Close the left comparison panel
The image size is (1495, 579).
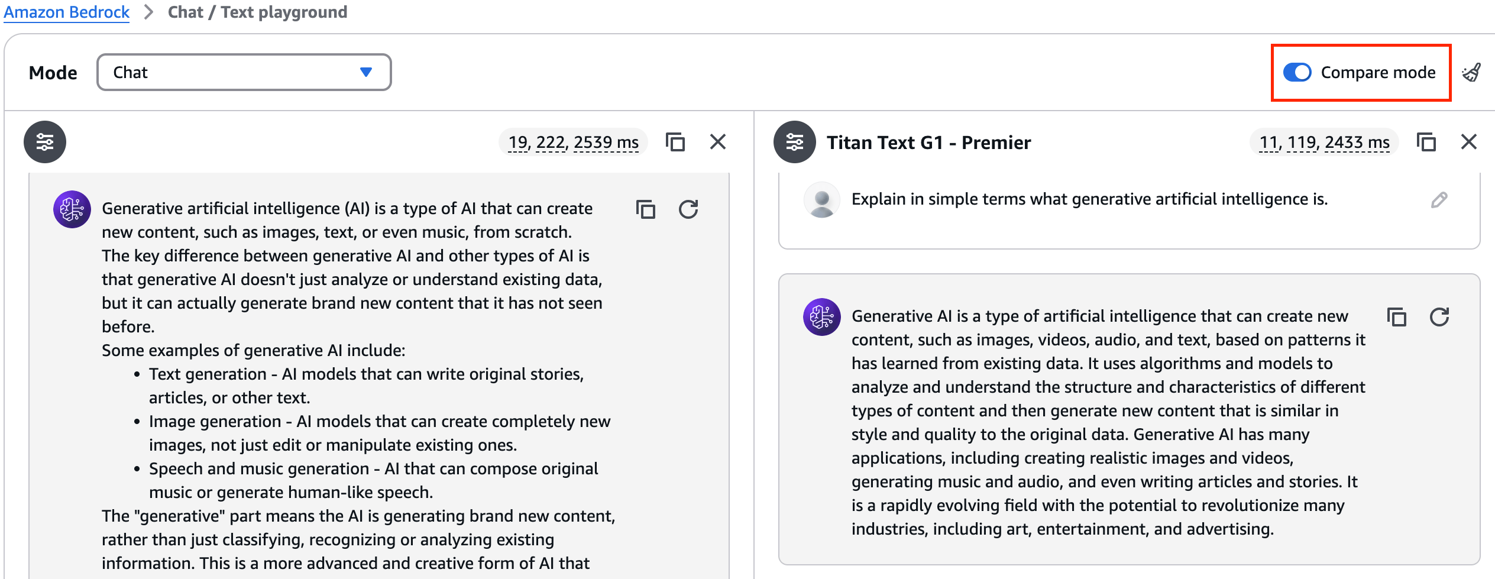(718, 142)
